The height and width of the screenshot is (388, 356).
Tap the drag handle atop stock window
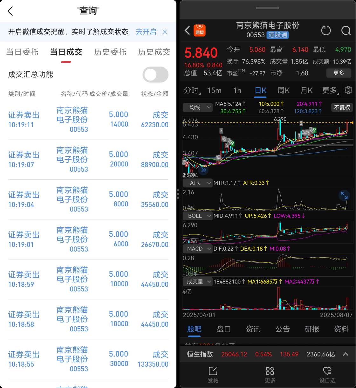pos(268,8)
